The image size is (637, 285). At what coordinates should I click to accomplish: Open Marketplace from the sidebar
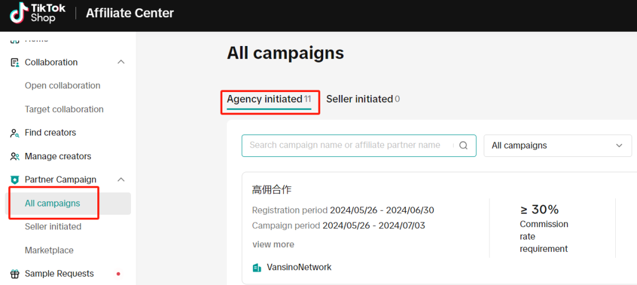[x=49, y=250]
